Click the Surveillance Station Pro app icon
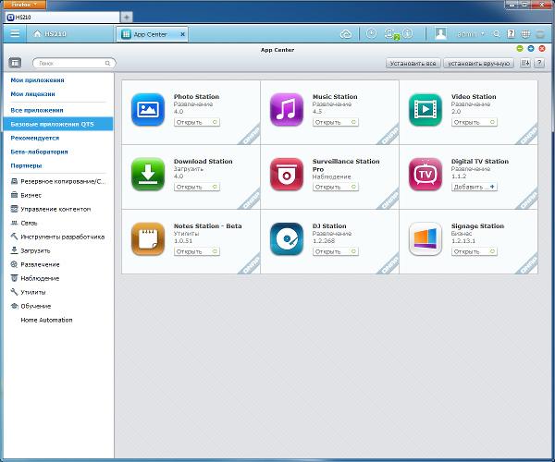 (x=287, y=174)
